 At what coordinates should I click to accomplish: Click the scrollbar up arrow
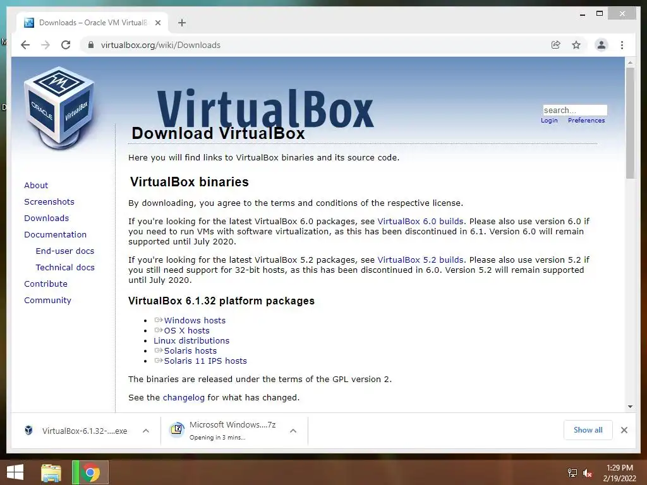click(x=630, y=63)
